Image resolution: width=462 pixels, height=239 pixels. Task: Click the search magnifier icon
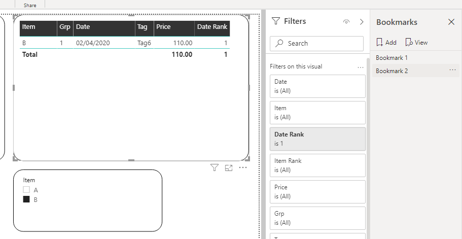tap(279, 43)
